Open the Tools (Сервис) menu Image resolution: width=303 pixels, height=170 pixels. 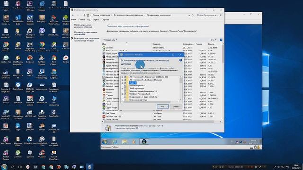[x=96, y=20]
